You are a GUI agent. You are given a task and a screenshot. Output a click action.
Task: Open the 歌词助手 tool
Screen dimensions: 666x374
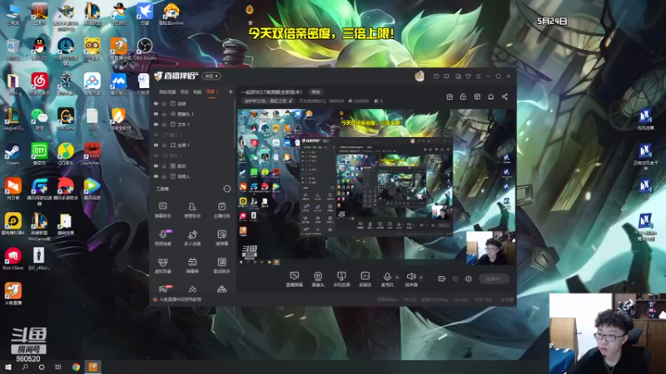coord(221,265)
